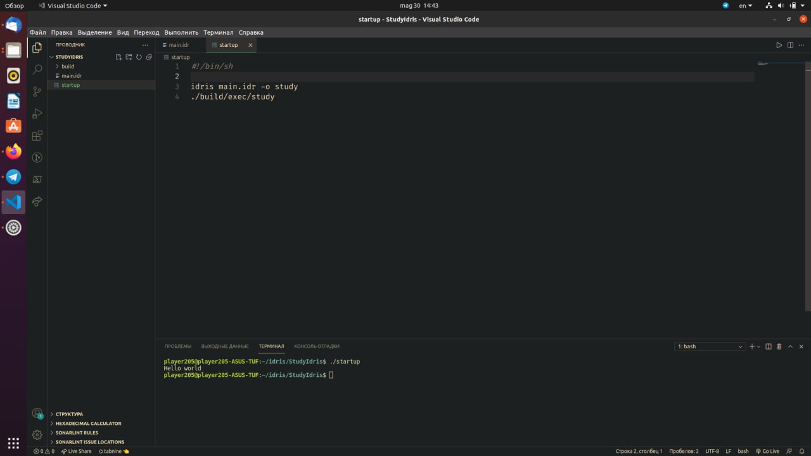The width and height of the screenshot is (811, 456).
Task: Switch to the main.idr editor tab
Action: point(179,45)
